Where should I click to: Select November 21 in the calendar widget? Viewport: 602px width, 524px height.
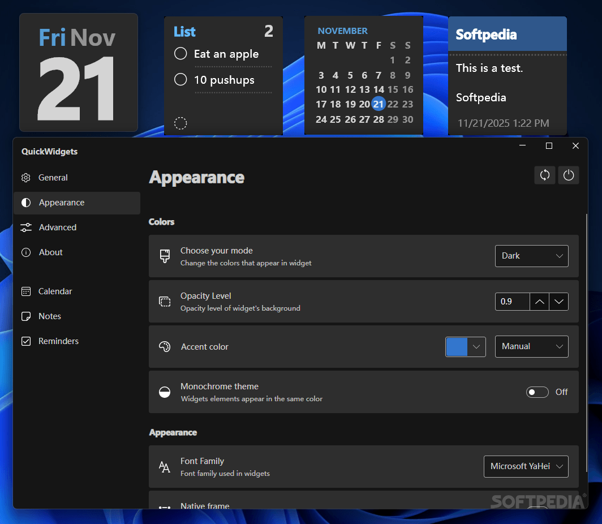coord(378,104)
